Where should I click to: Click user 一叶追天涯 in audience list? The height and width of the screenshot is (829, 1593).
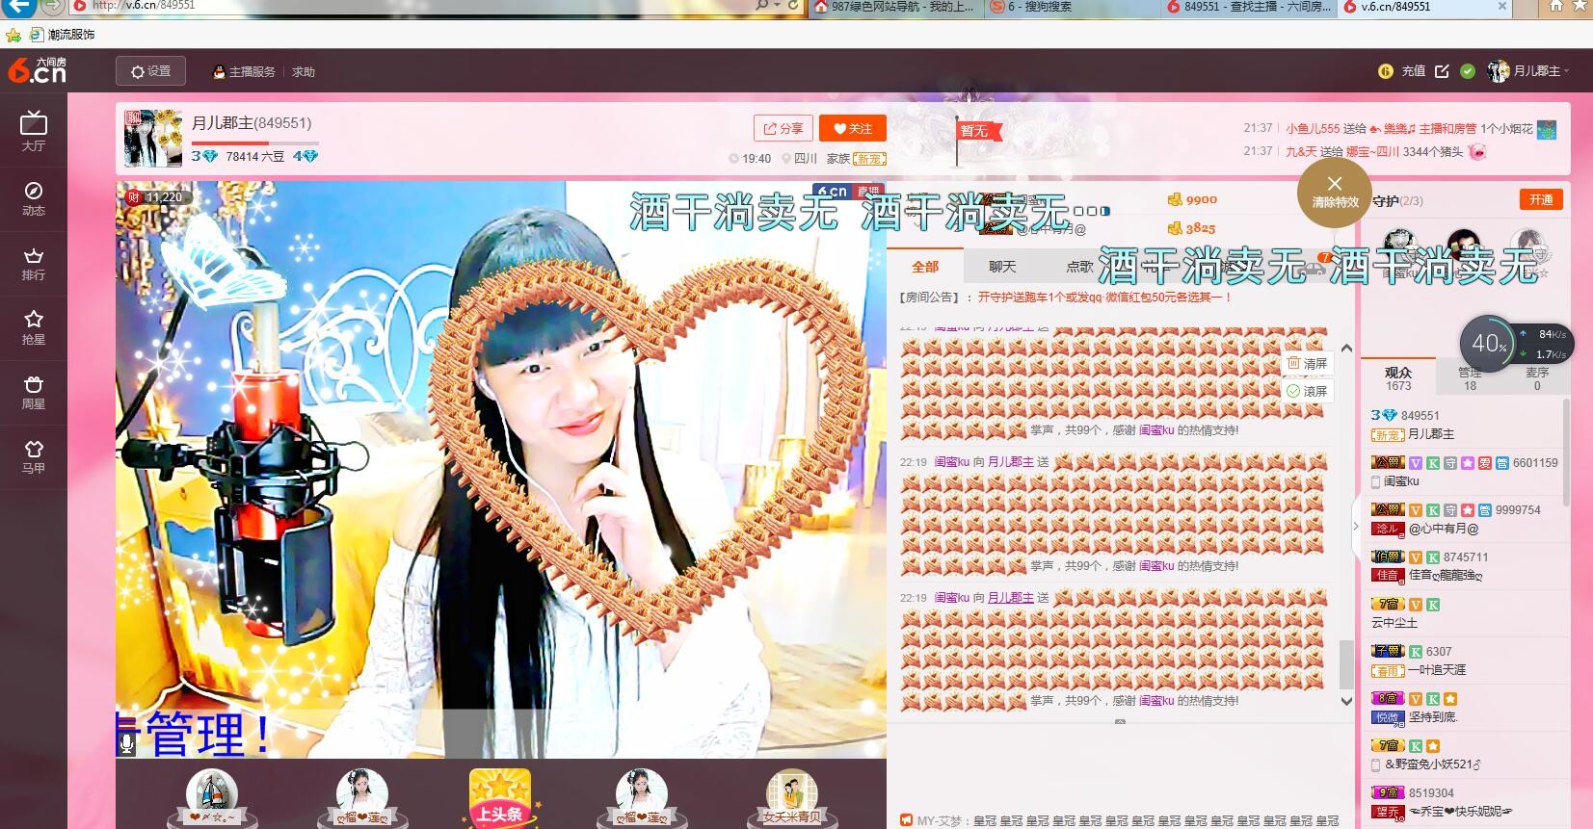tap(1437, 670)
